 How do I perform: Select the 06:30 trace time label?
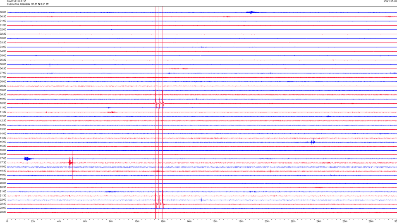pos(3,69)
